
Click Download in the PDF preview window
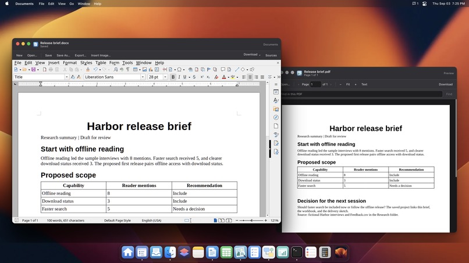pos(446,84)
